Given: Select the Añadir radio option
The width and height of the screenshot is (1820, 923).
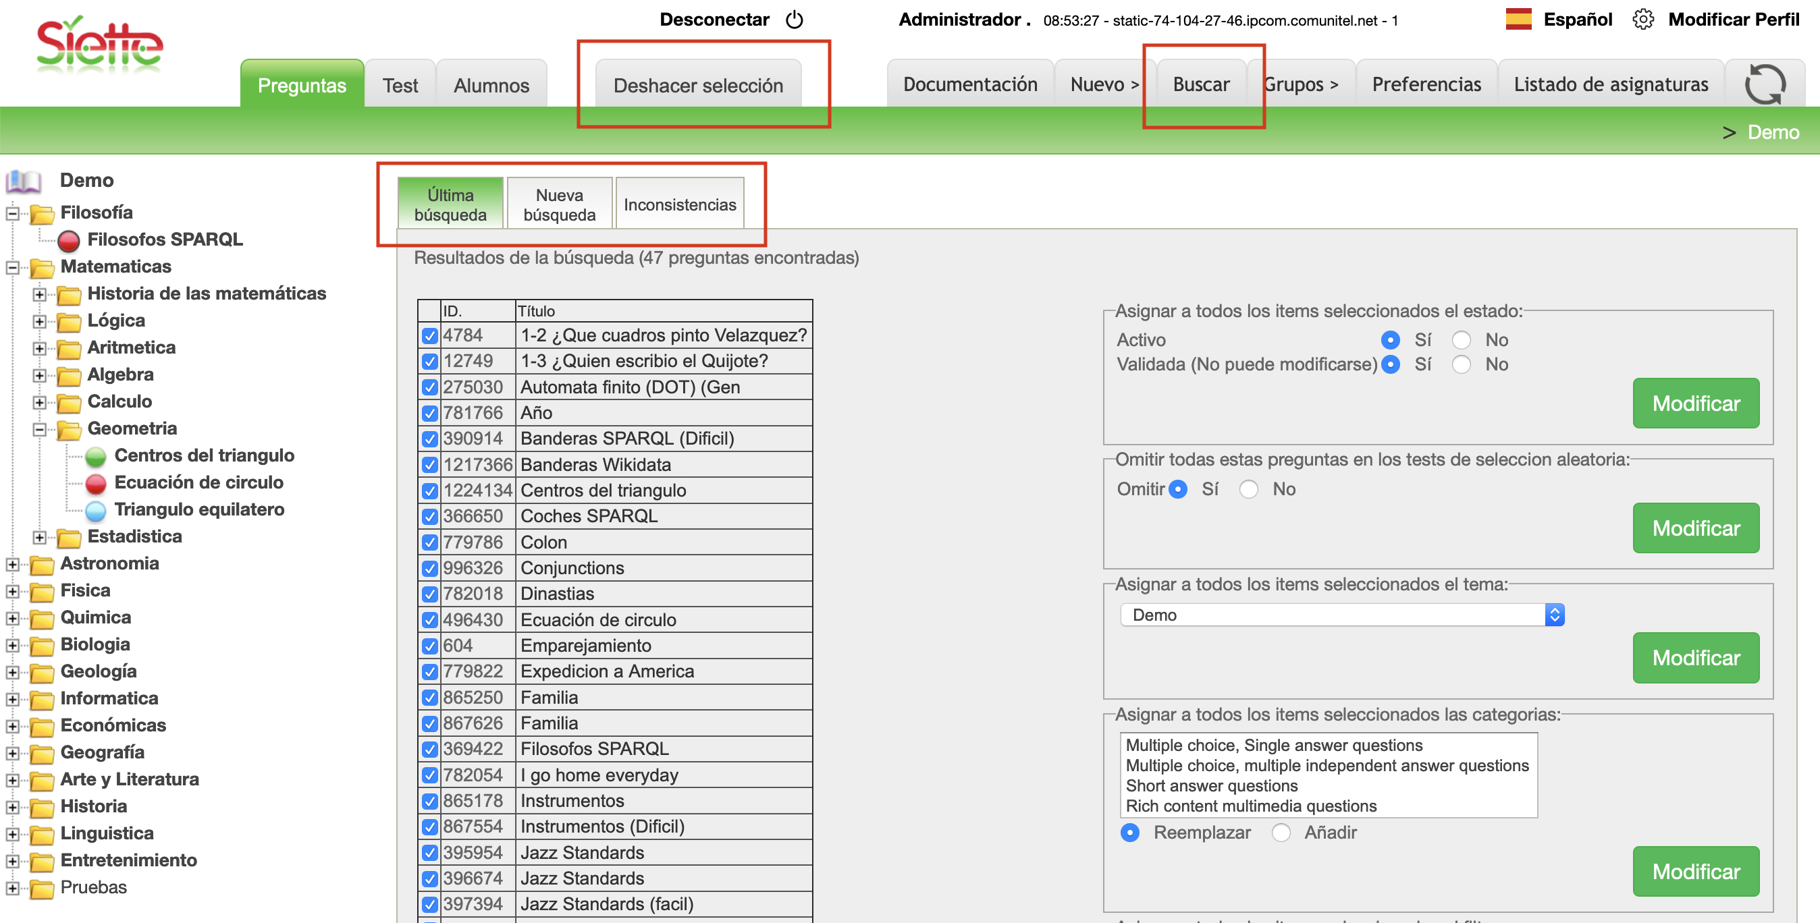Looking at the screenshot, I should coord(1281,833).
